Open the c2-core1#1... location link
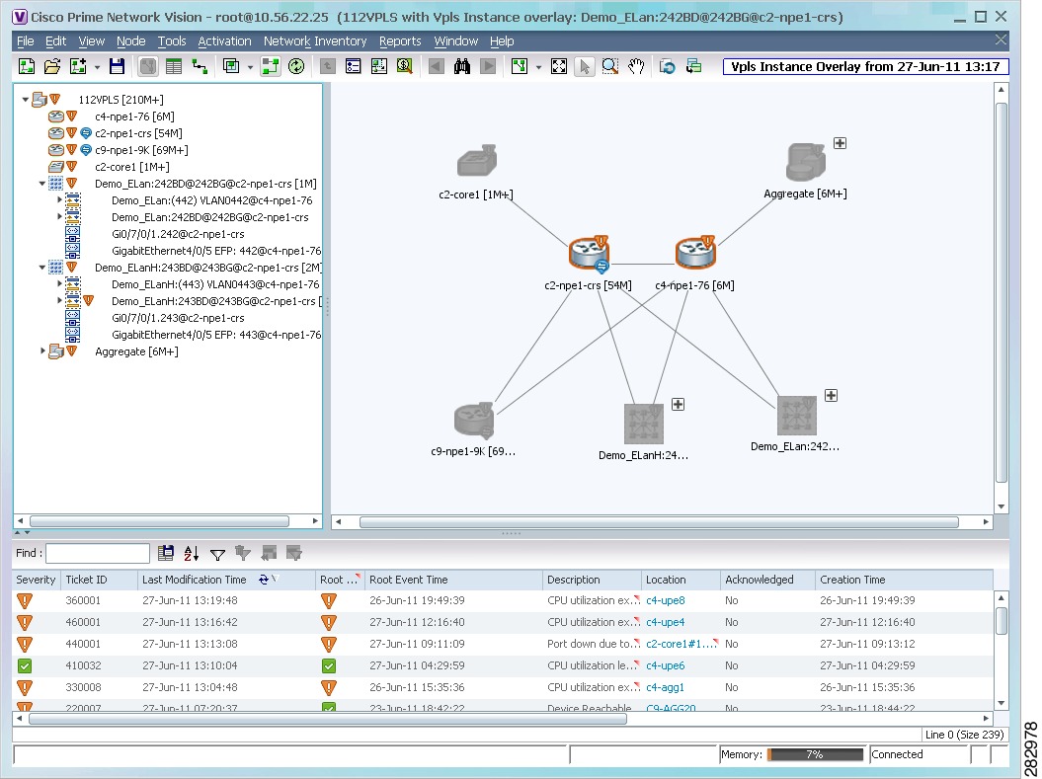1042x779 pixels. coord(680,644)
